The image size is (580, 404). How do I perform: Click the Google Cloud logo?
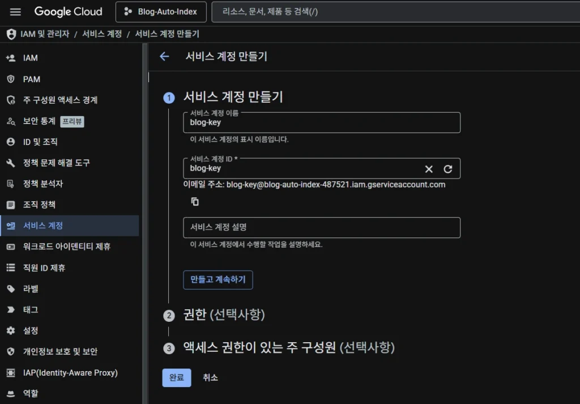click(x=68, y=12)
